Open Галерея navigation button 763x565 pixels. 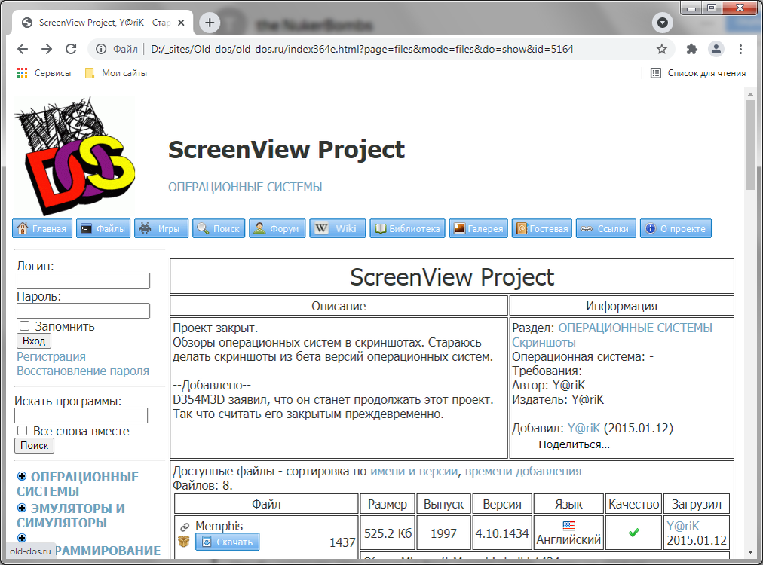click(x=478, y=228)
